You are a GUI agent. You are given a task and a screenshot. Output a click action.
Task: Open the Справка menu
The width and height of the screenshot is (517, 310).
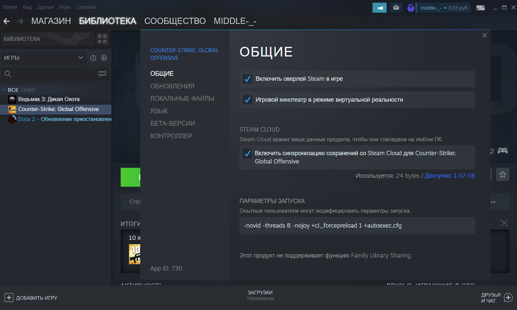tap(86, 7)
